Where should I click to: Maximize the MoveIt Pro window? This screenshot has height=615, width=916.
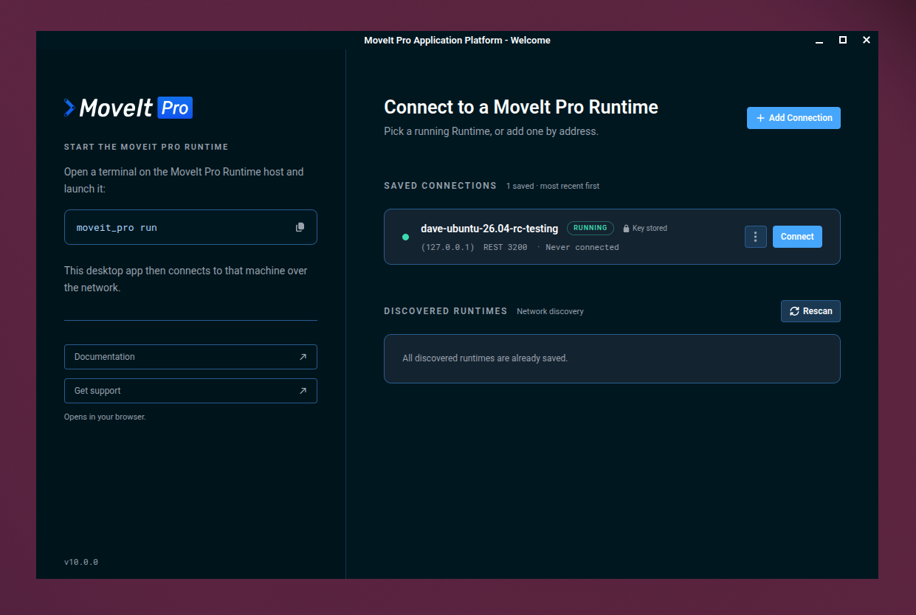coord(843,40)
